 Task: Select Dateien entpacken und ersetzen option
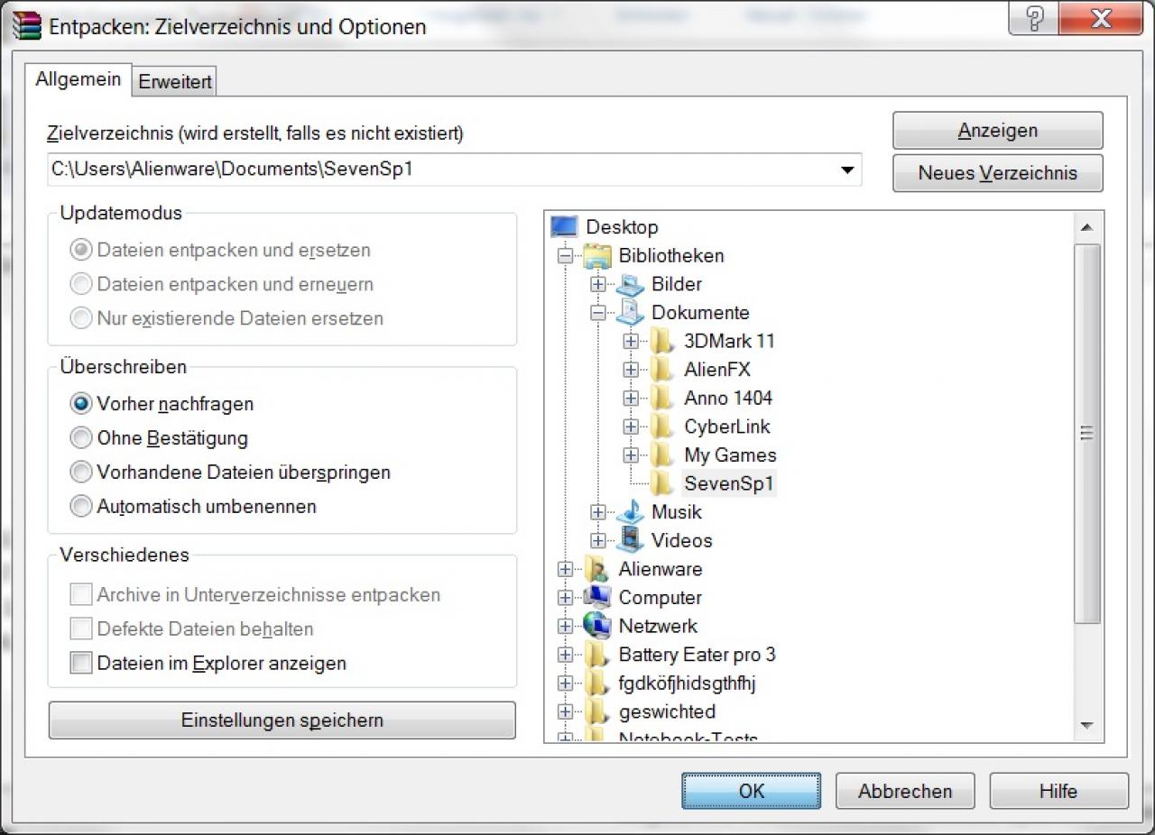81,250
